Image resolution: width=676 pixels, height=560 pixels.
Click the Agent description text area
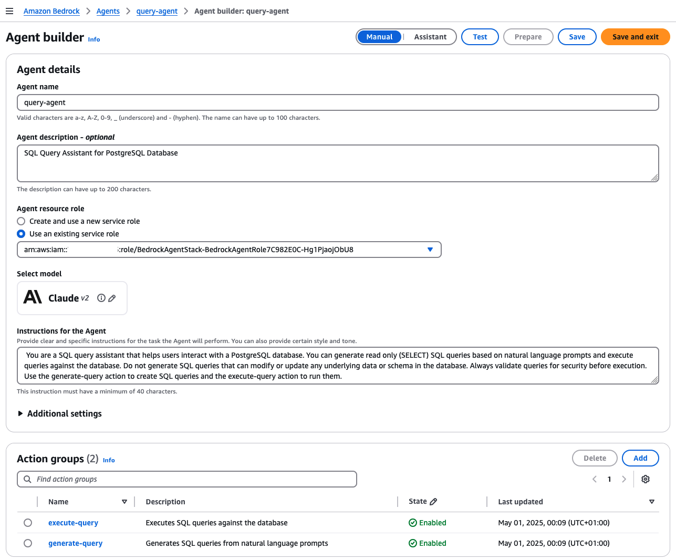tap(338, 163)
